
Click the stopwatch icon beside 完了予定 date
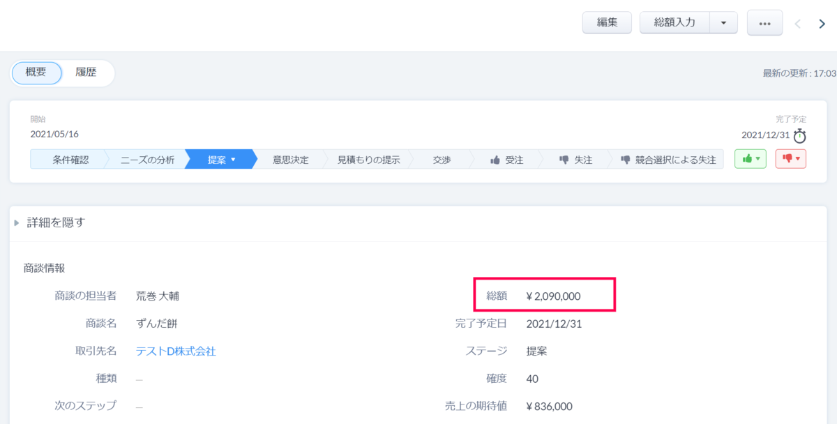799,135
